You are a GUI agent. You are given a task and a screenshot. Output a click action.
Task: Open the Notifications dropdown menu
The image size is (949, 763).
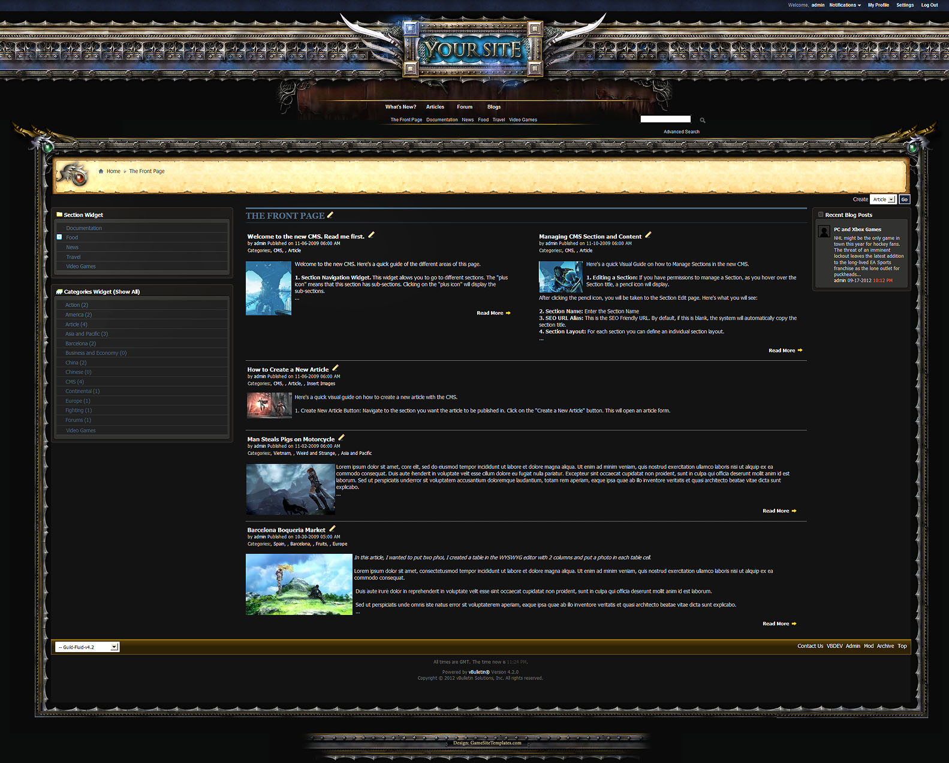coord(845,5)
